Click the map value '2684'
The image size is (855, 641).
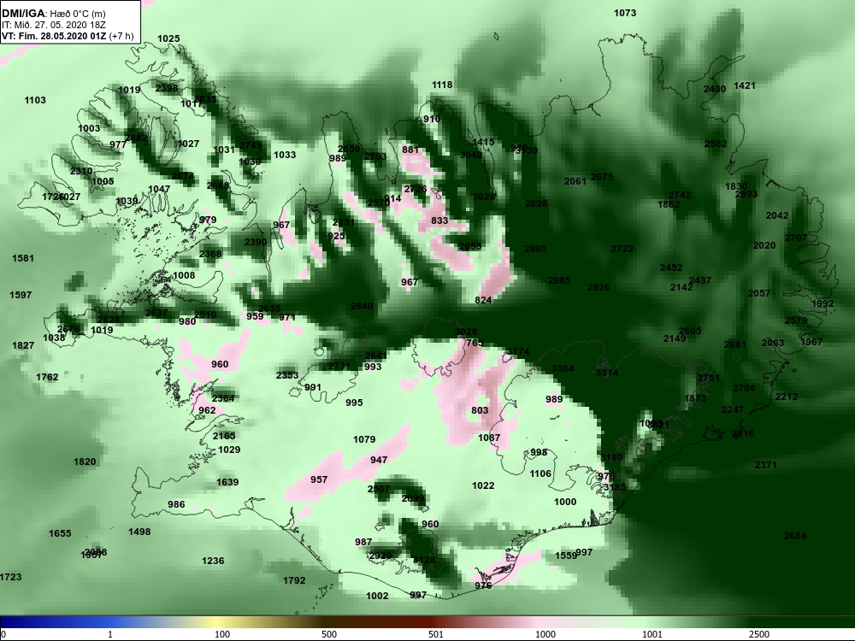coord(795,537)
